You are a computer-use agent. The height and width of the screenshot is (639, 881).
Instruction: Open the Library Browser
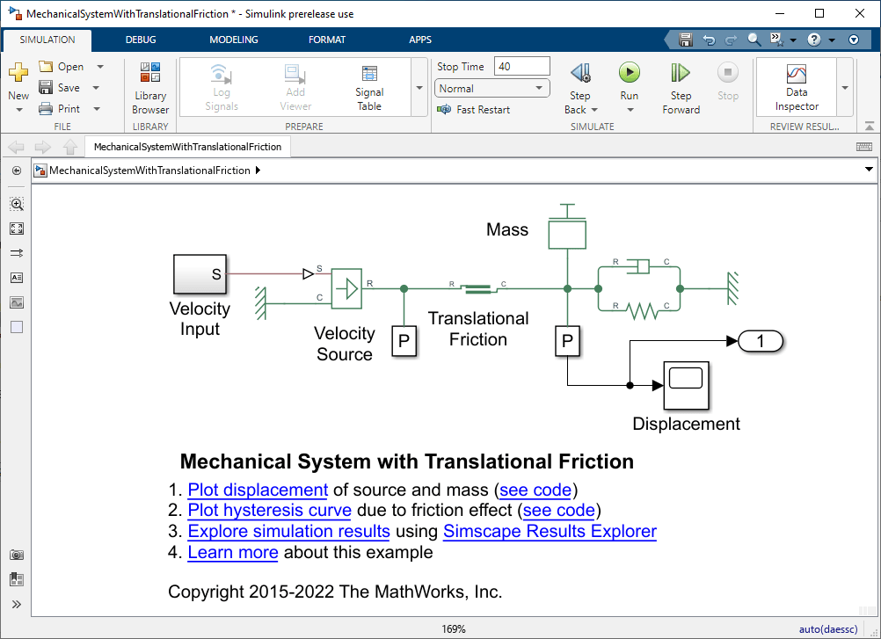150,86
